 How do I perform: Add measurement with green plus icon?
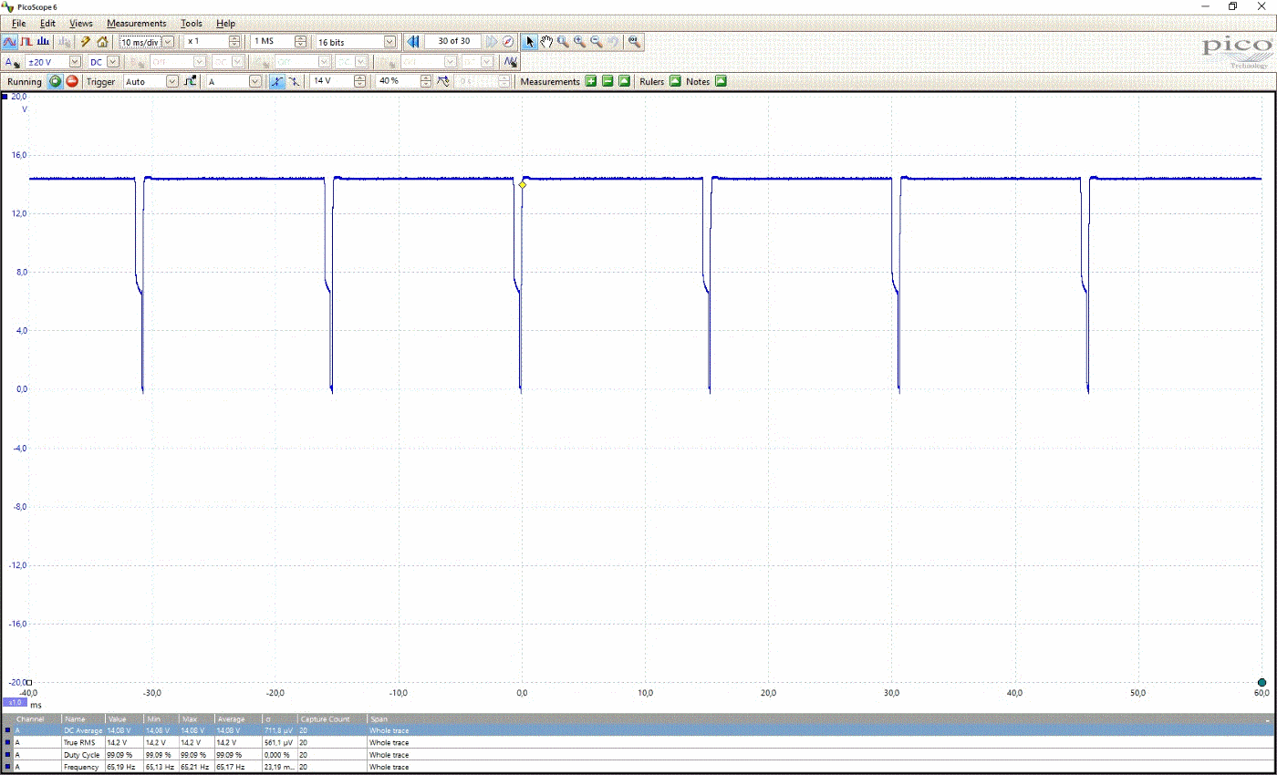[x=591, y=81]
